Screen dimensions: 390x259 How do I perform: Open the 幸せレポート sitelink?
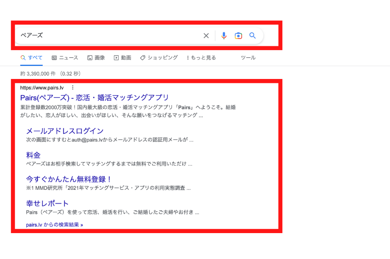pos(47,203)
